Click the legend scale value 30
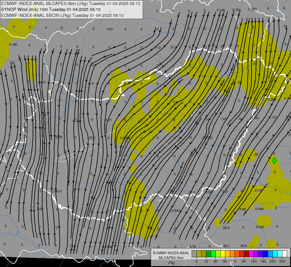Image resolution: width=291 pixels, height=267 pixels. pyautogui.click(x=216, y=261)
